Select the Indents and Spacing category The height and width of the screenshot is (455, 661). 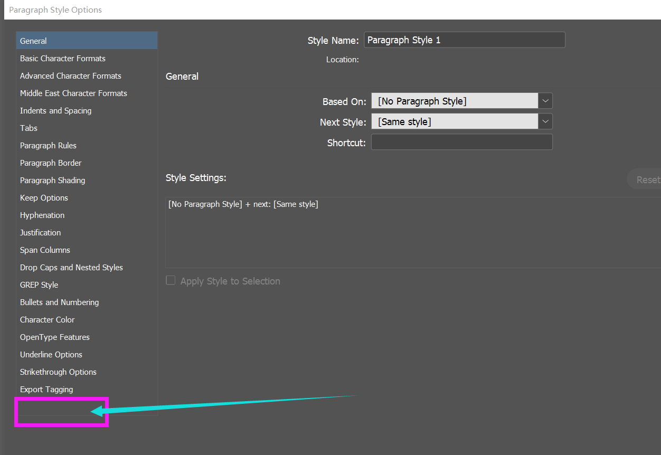pos(55,110)
